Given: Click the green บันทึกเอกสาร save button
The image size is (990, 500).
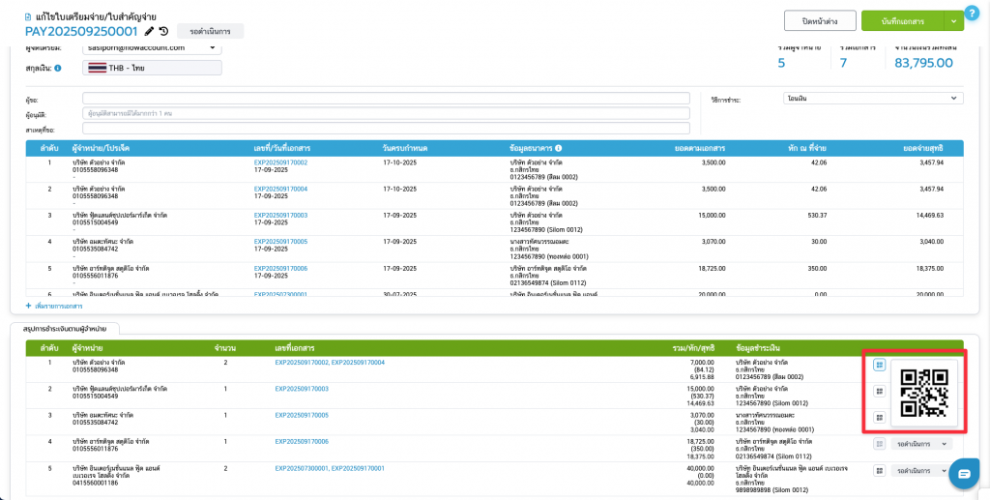Looking at the screenshot, I should tap(899, 21).
